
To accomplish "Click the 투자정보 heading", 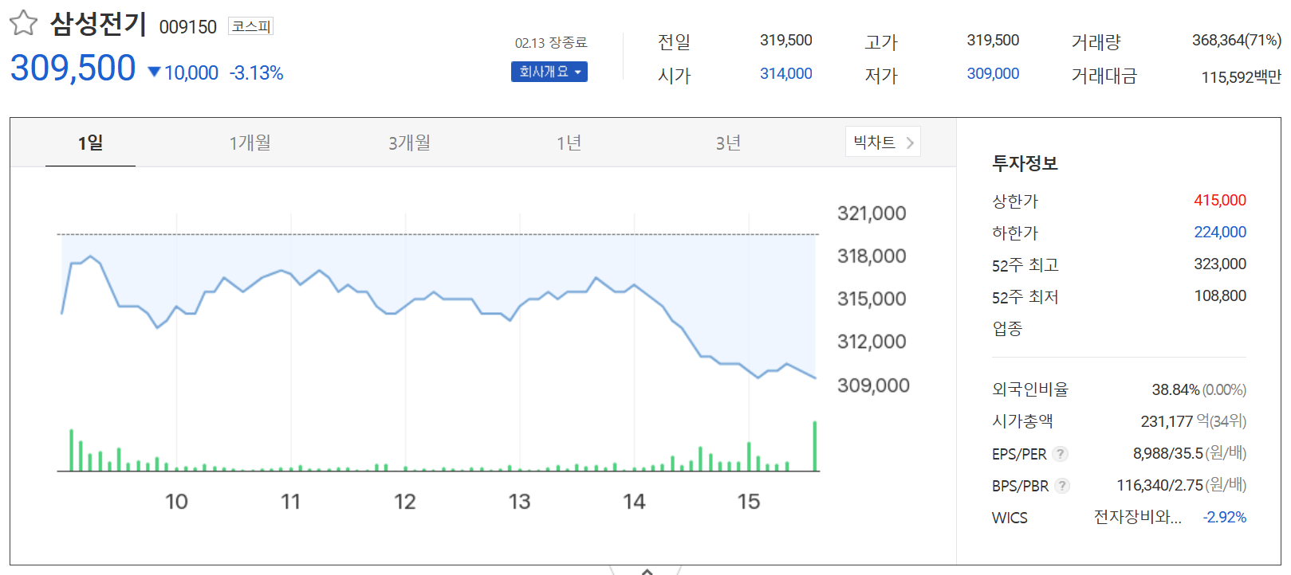I will pos(1025,163).
